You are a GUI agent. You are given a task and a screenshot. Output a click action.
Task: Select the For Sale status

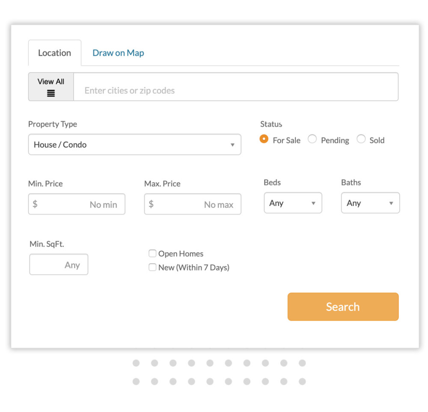264,139
